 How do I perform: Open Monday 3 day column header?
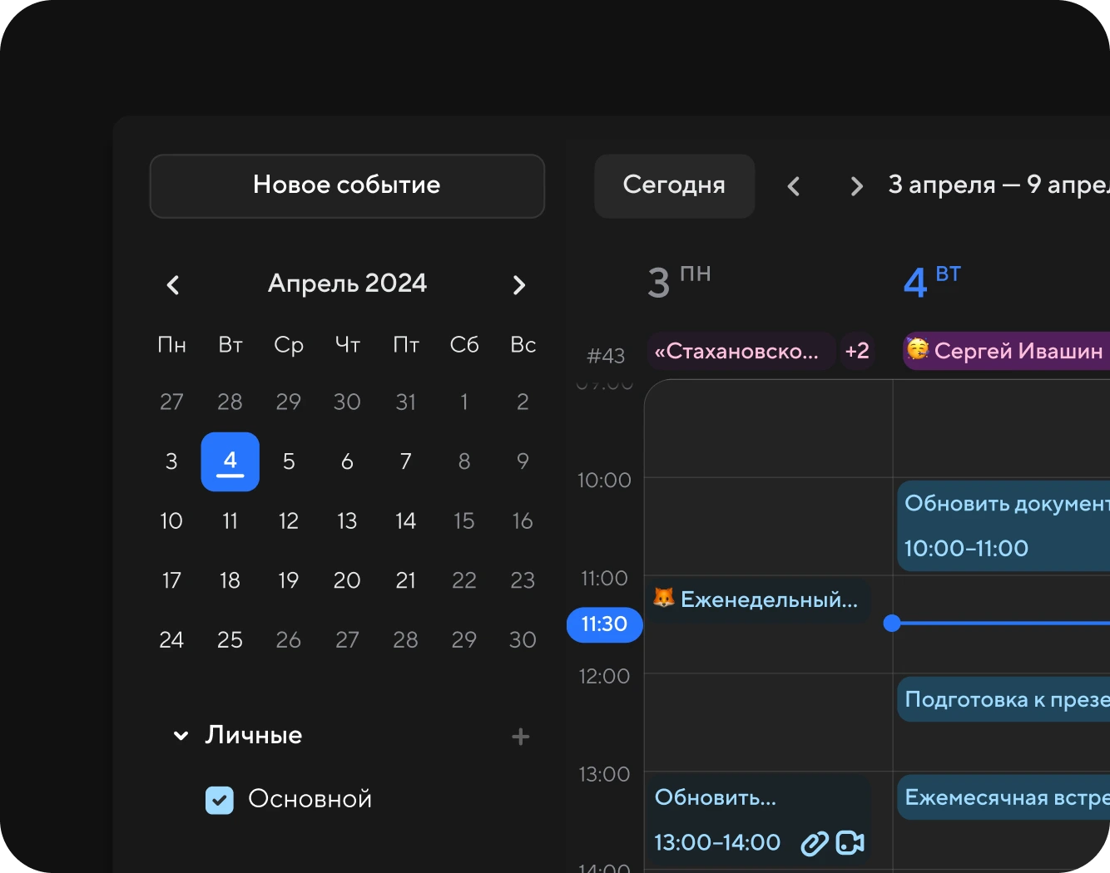[x=678, y=282]
